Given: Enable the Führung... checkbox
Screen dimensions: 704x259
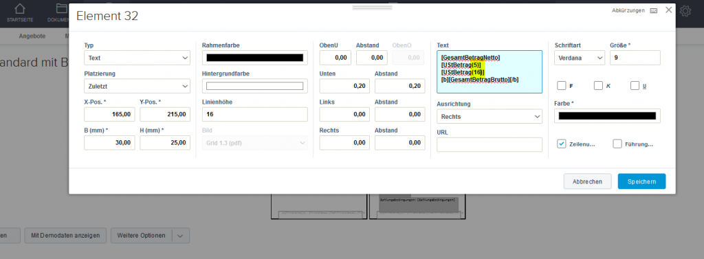Looking at the screenshot, I should tap(617, 144).
